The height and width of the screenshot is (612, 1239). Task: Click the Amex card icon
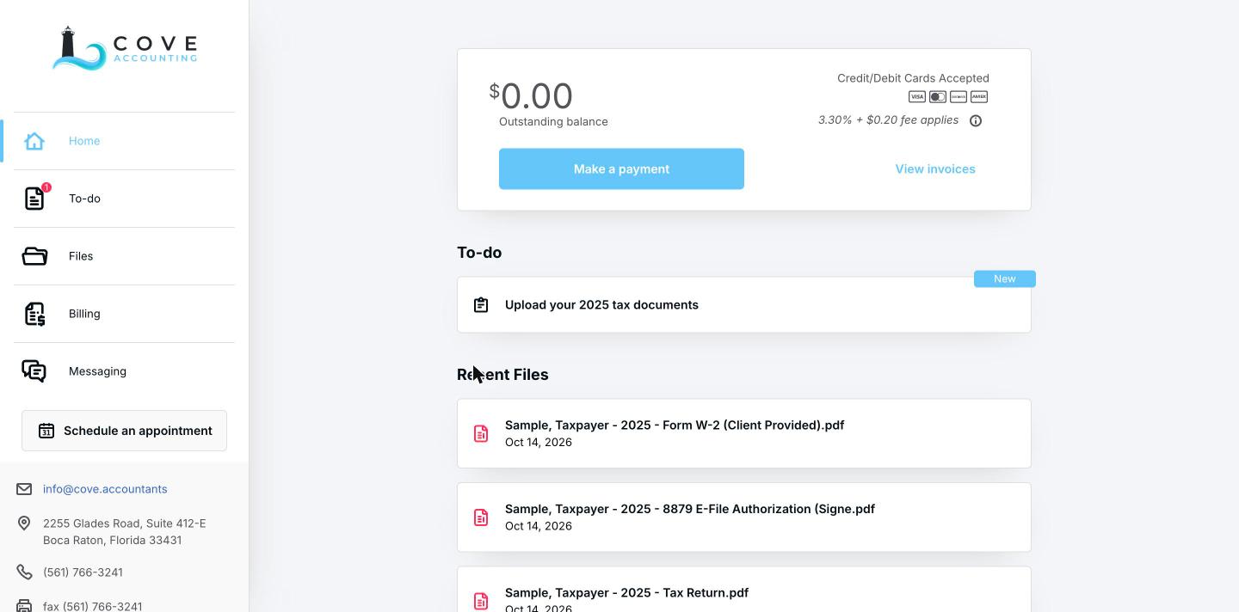pyautogui.click(x=979, y=97)
